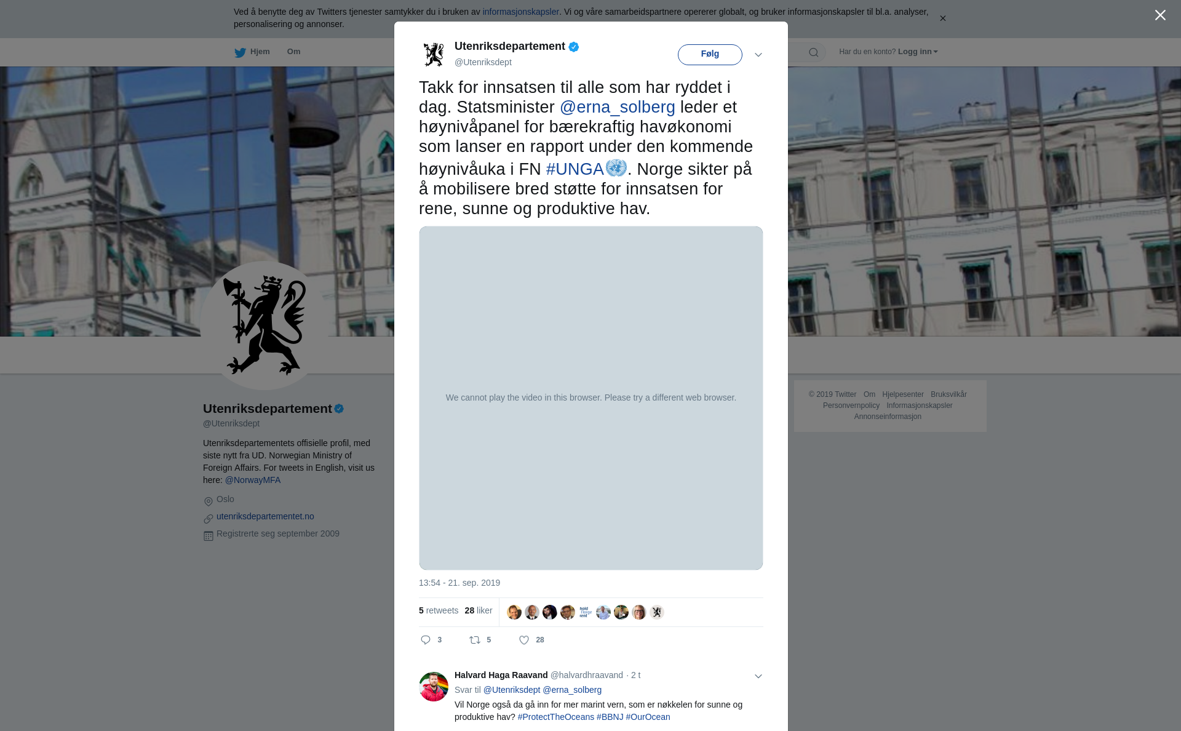Image resolution: width=1181 pixels, height=731 pixels.
Task: Select the Om menu item
Action: 293,52
